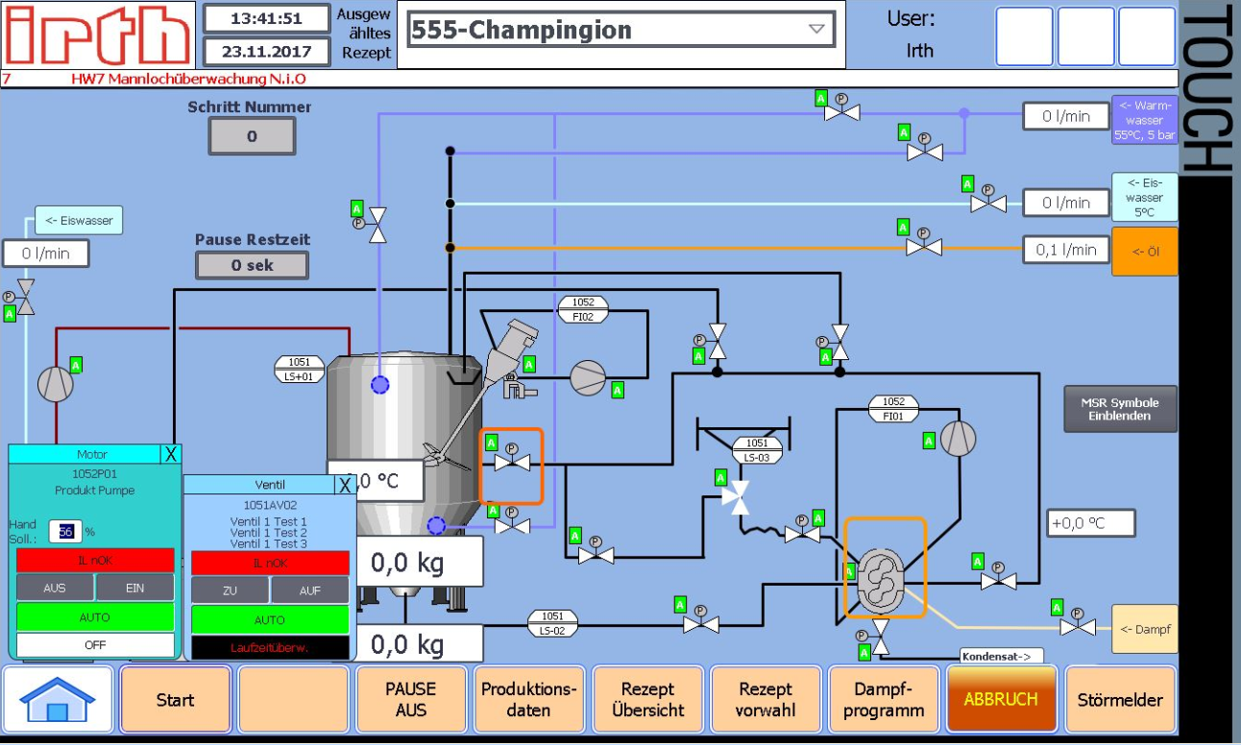Viewport: 1241px width, 745px height.
Task: Click the 1052 FI02 tag
Action: click(x=583, y=309)
